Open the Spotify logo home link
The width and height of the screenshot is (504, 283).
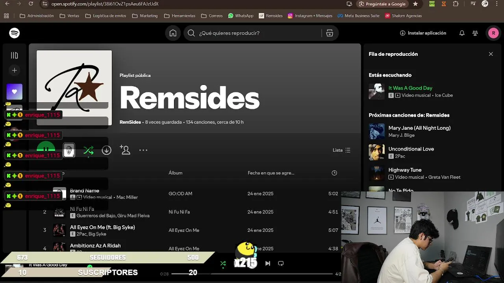point(15,33)
